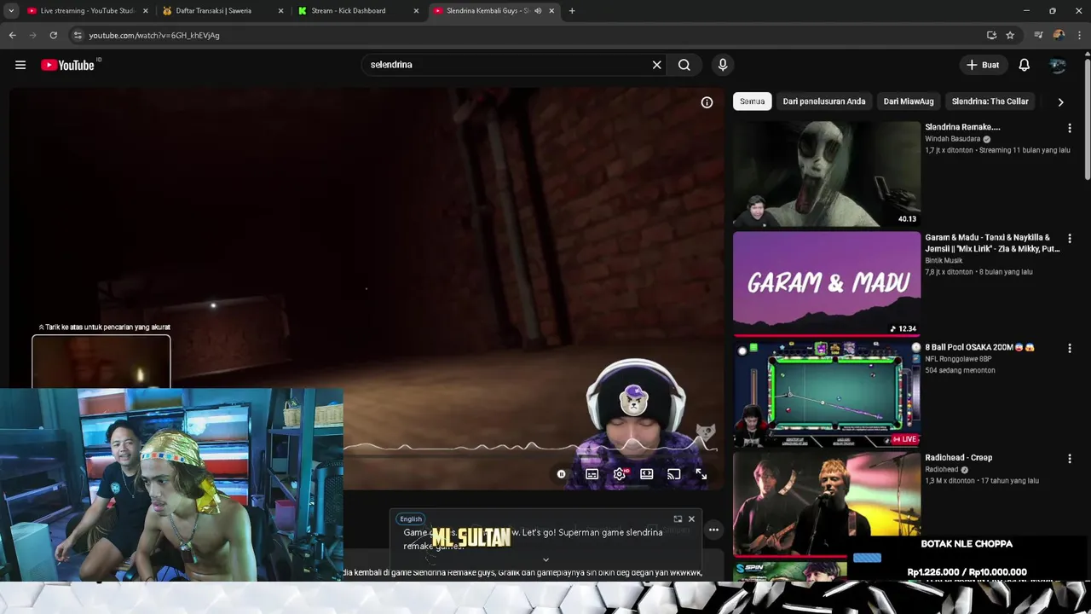Viewport: 1091px width, 614px height.
Task: Cast video with Play on TV
Action: point(674,474)
